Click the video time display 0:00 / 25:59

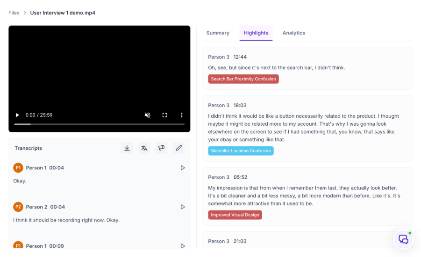[x=39, y=115]
